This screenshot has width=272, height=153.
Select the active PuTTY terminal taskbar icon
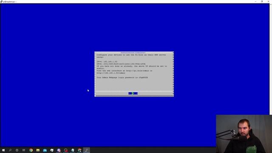point(87,150)
